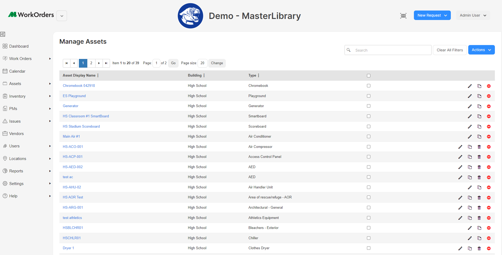The width and height of the screenshot is (502, 255).
Task: Open the Users sidebar item
Action: (14, 146)
